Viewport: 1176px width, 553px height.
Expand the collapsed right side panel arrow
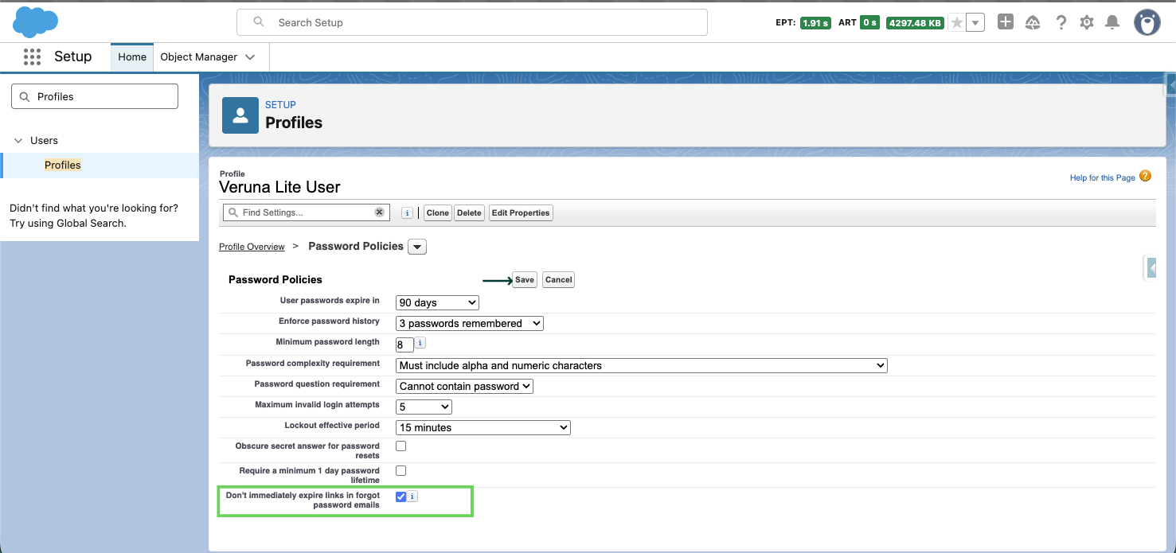tap(1151, 268)
